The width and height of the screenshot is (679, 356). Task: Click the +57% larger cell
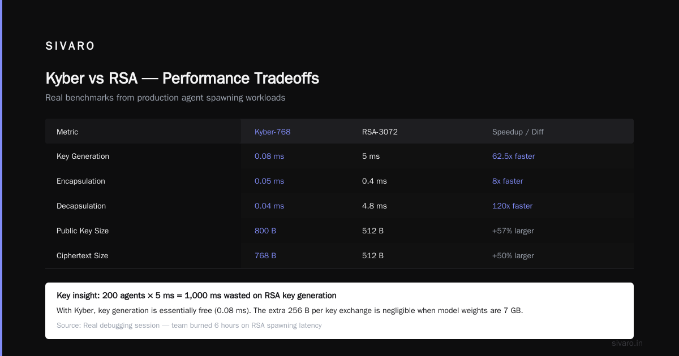pos(513,231)
